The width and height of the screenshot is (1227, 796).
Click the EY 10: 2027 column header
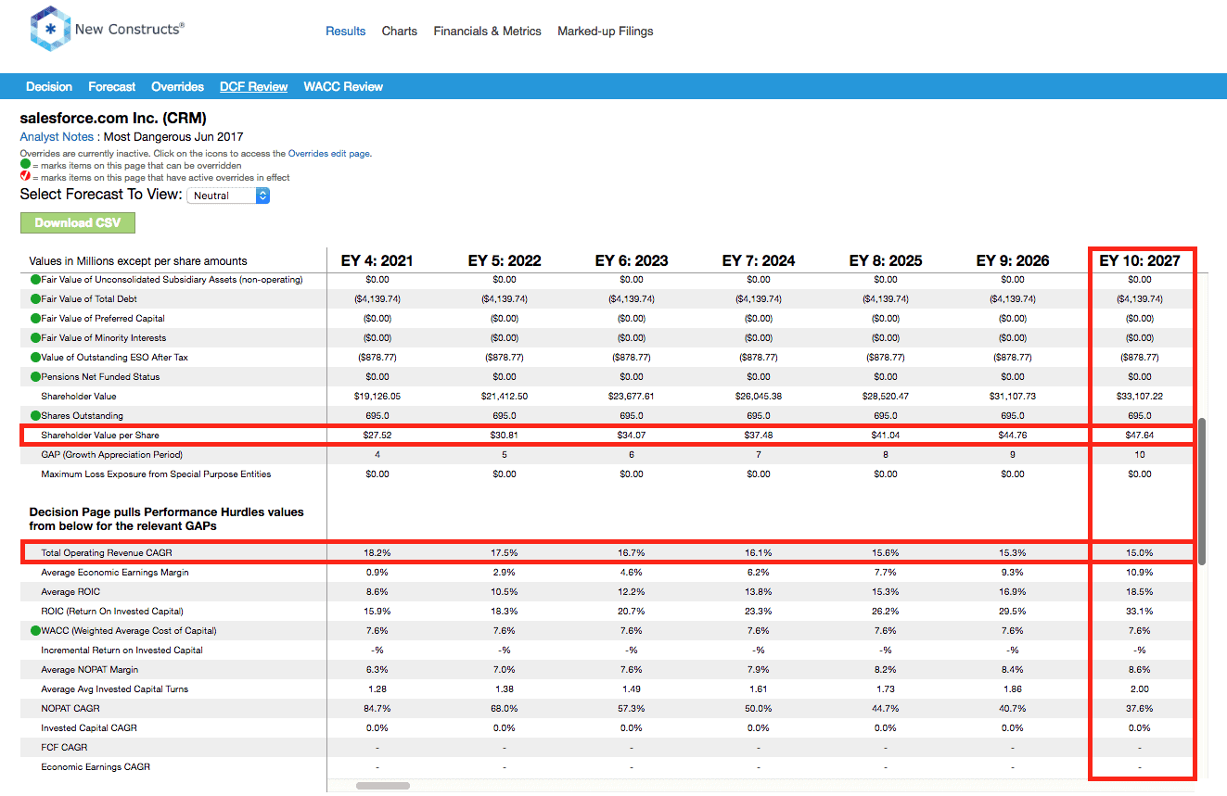point(1140,260)
